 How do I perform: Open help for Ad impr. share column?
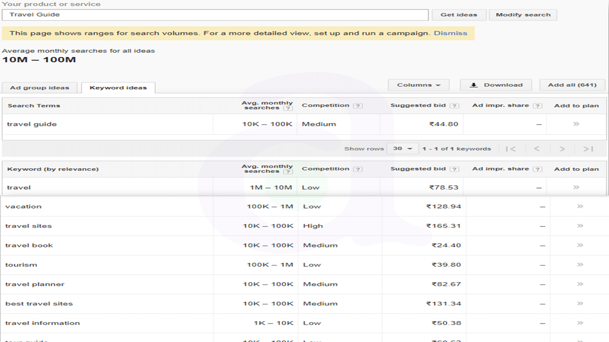(x=538, y=105)
